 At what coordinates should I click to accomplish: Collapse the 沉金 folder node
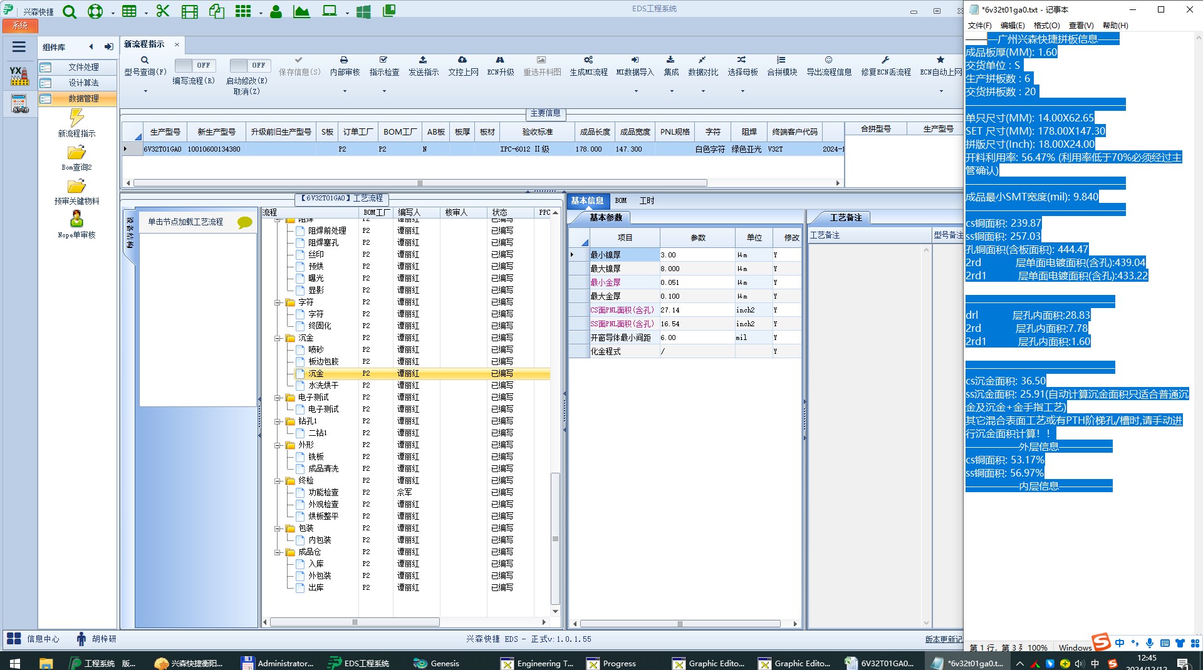278,338
